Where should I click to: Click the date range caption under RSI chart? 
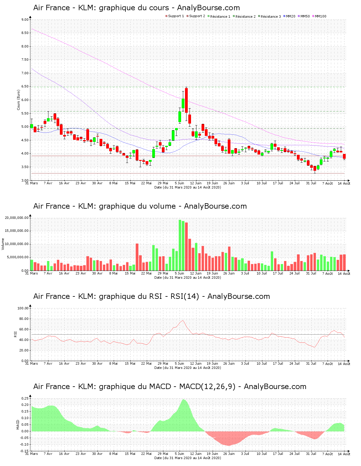[x=187, y=368]
